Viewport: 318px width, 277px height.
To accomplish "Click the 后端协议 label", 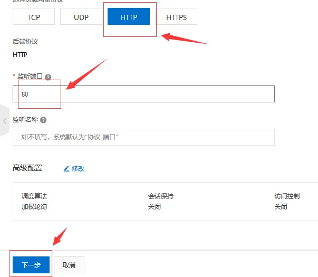I will (x=25, y=41).
